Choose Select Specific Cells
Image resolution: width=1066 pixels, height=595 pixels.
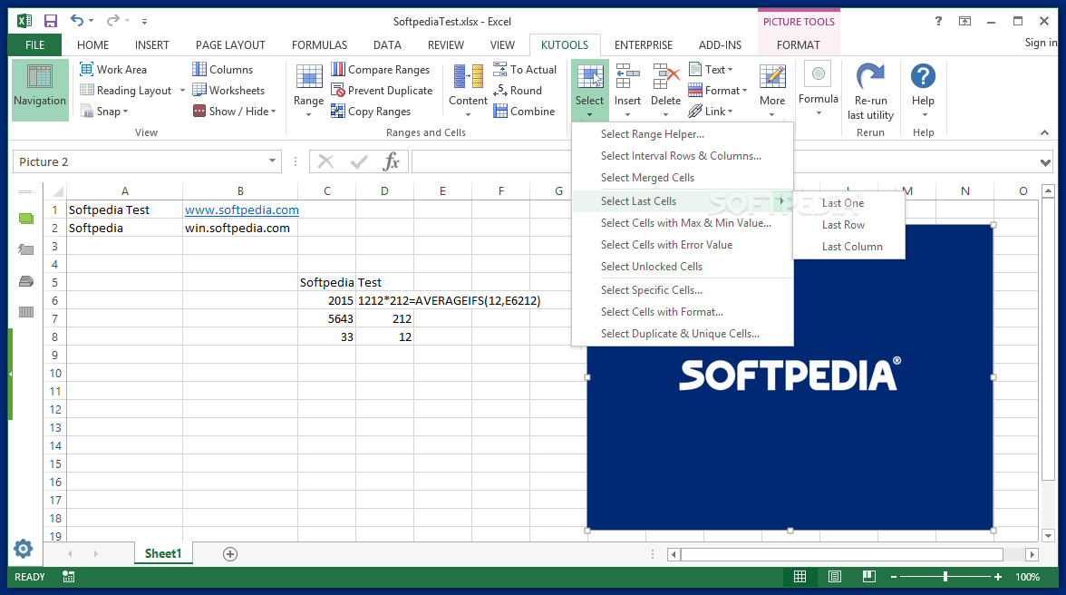(x=683, y=289)
